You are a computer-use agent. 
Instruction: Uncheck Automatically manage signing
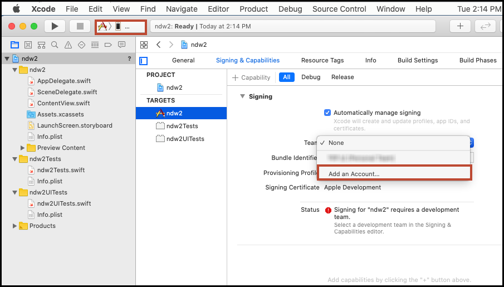pyautogui.click(x=327, y=113)
